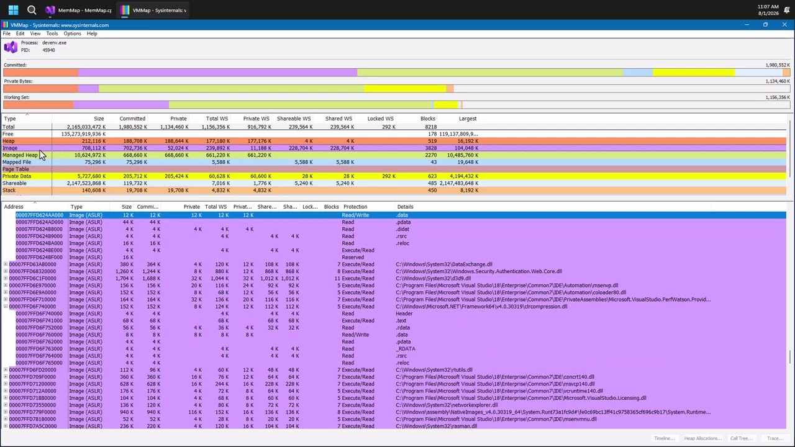Expand the d3d9.dll address row

(x=6, y=278)
